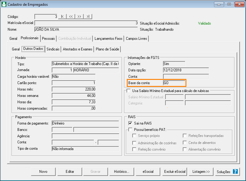This screenshot has height=181, width=246.
Task: Click the Novo button
Action: pos(43,172)
